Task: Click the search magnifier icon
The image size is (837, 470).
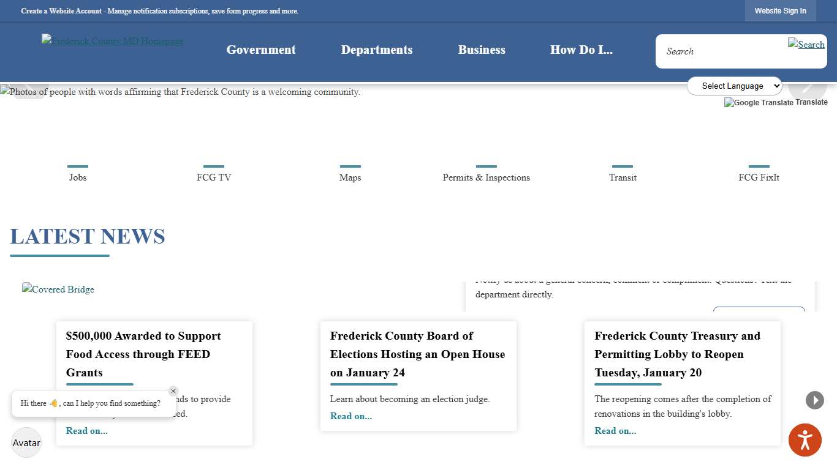Action: click(x=806, y=45)
